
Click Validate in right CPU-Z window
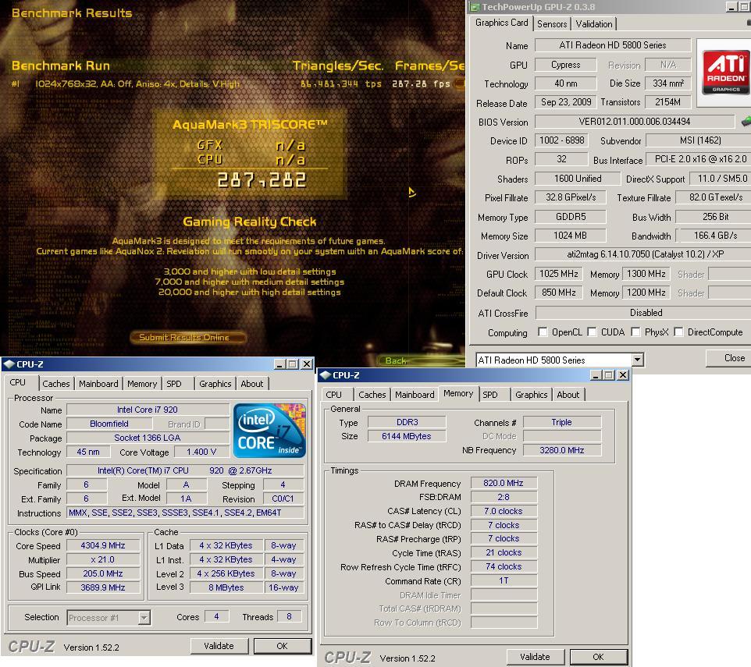[x=535, y=657]
